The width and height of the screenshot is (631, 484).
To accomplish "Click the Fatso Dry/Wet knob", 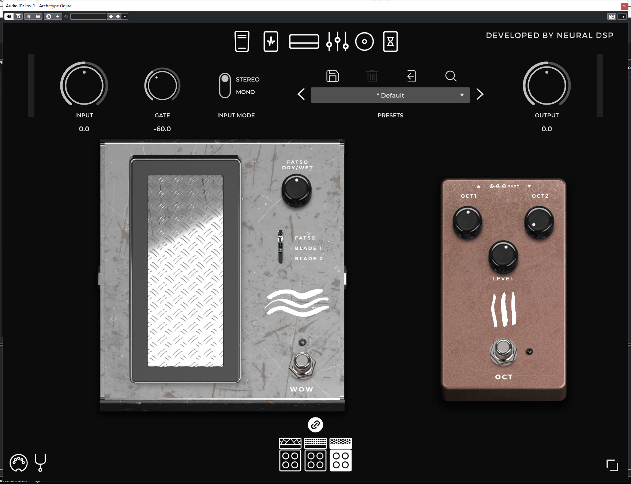I will (x=297, y=190).
